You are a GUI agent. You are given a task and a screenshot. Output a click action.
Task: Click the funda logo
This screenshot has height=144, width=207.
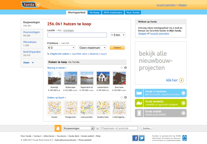pyautogui.click(x=31, y=5)
